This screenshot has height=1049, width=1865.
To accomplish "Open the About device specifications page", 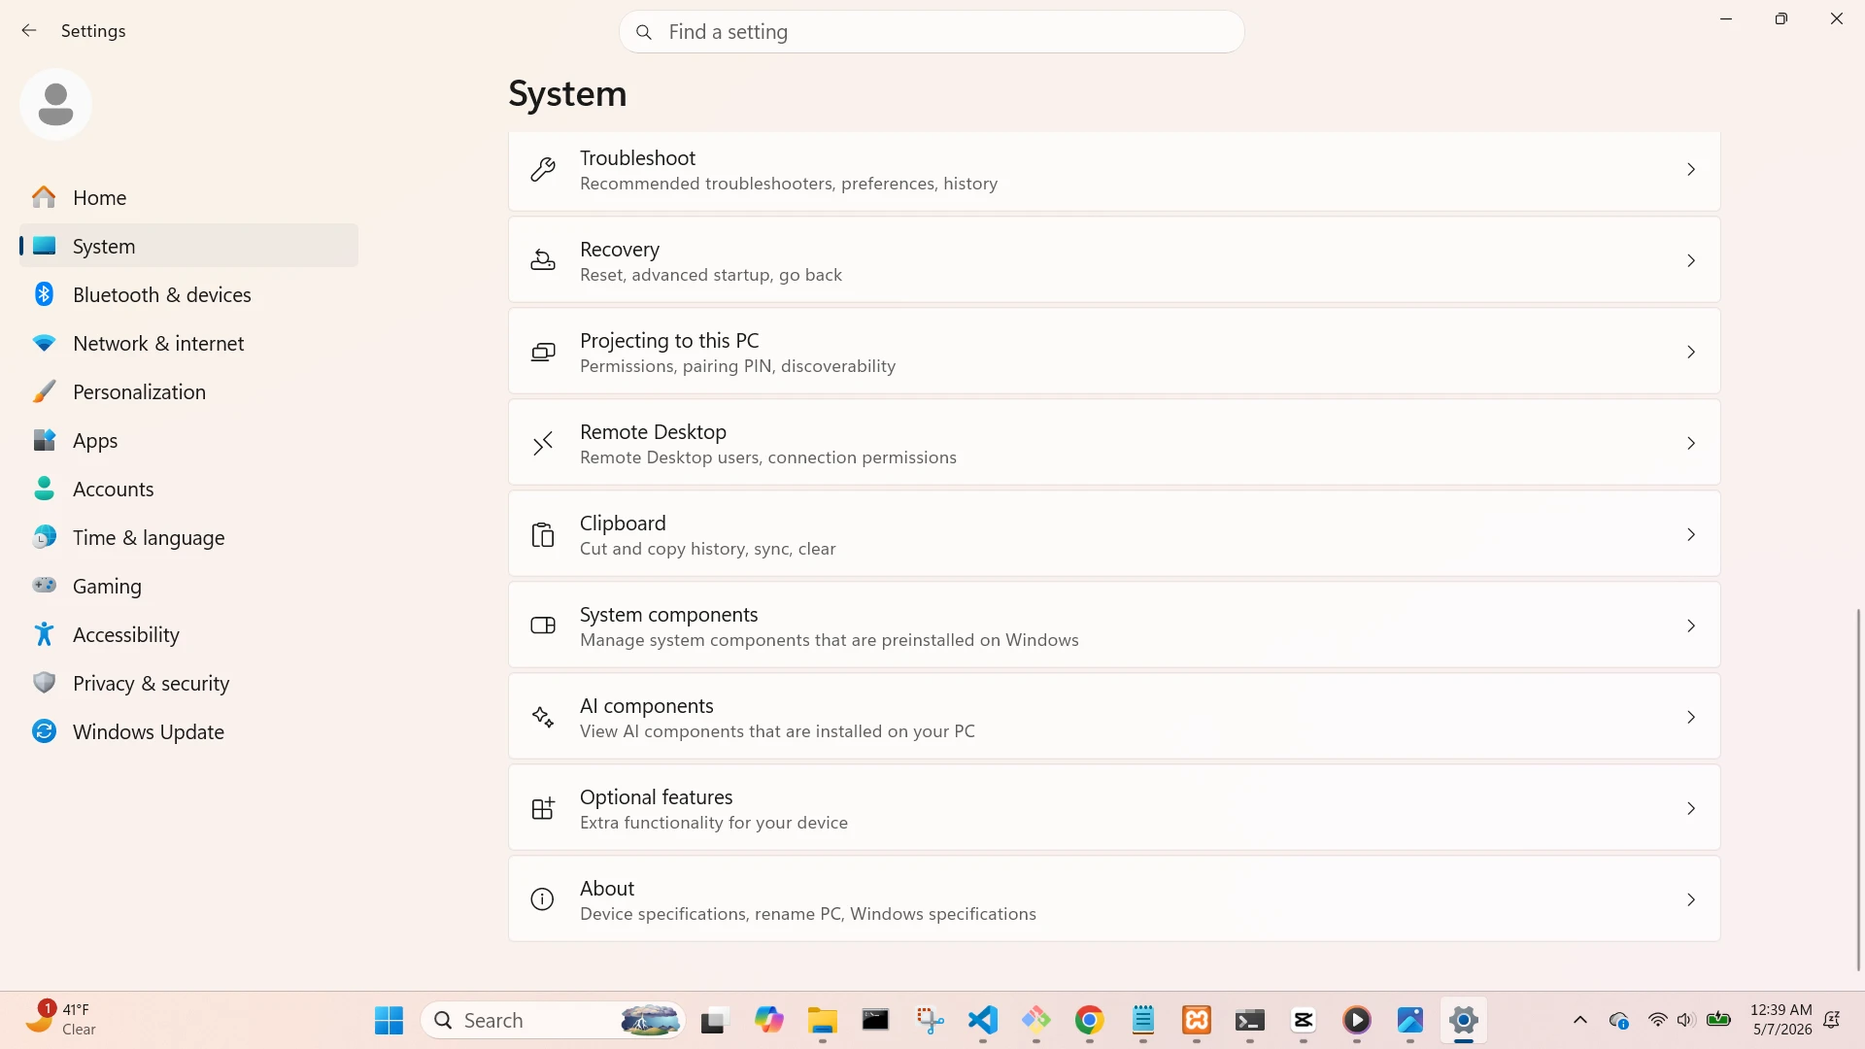I will click(1114, 899).
